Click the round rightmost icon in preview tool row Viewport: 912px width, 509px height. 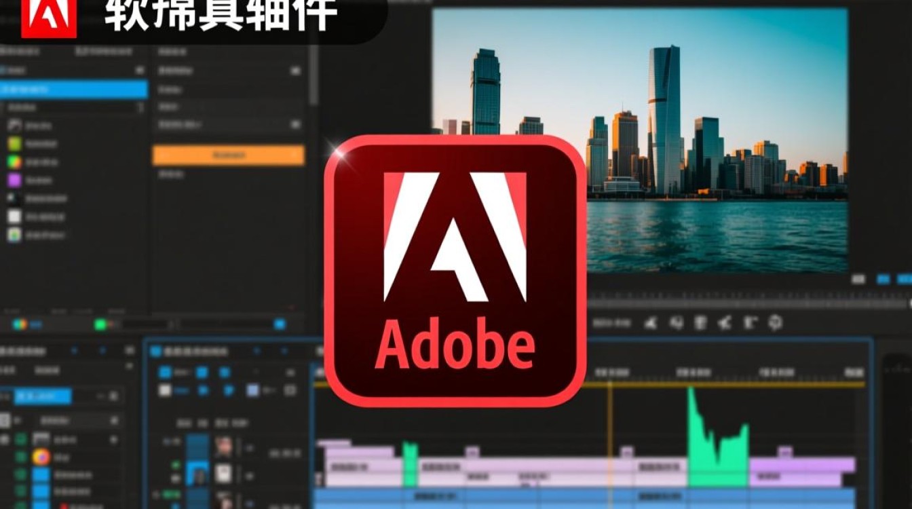pos(775,322)
